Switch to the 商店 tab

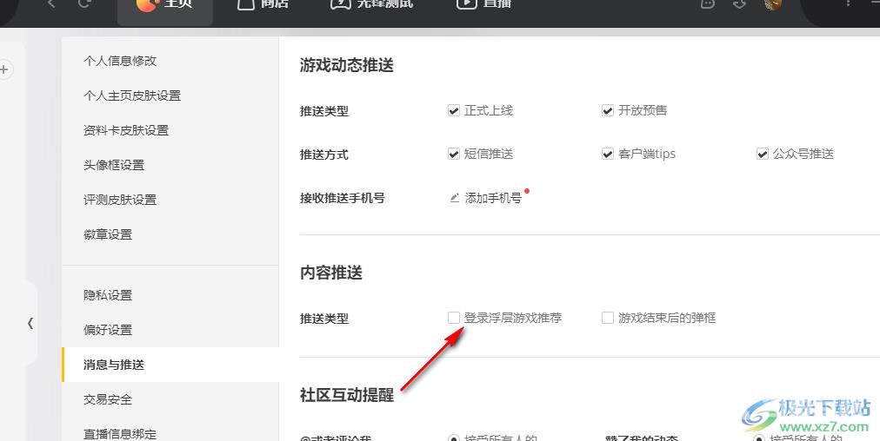click(x=263, y=4)
